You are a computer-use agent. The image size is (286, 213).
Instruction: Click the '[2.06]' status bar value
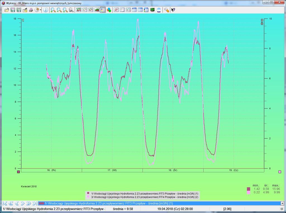pyautogui.click(x=227, y=209)
